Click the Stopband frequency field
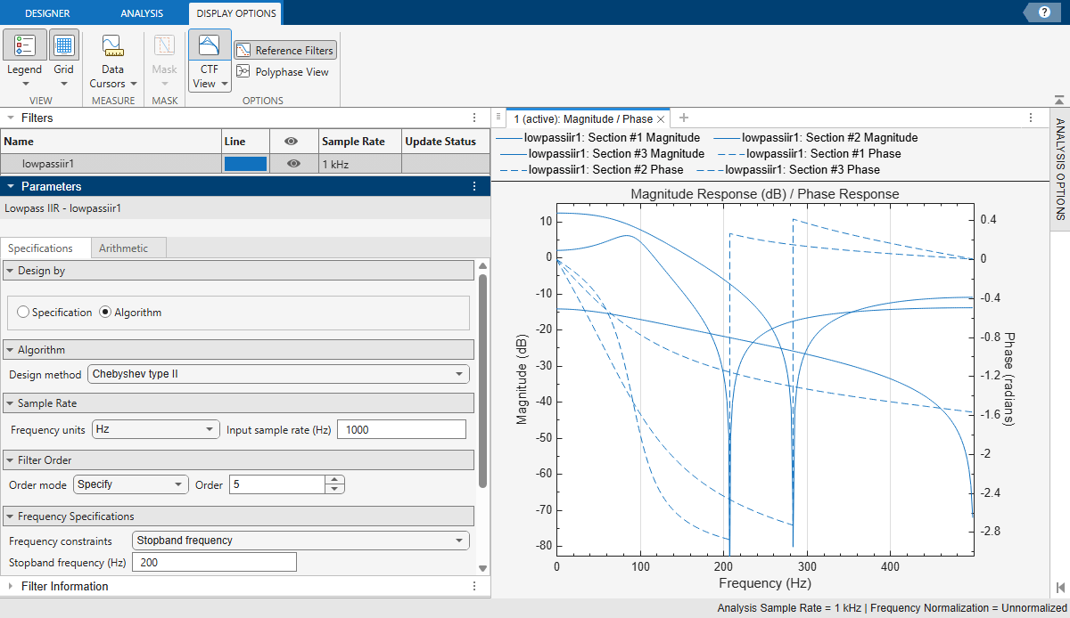Image resolution: width=1070 pixels, height=618 pixels. click(214, 562)
